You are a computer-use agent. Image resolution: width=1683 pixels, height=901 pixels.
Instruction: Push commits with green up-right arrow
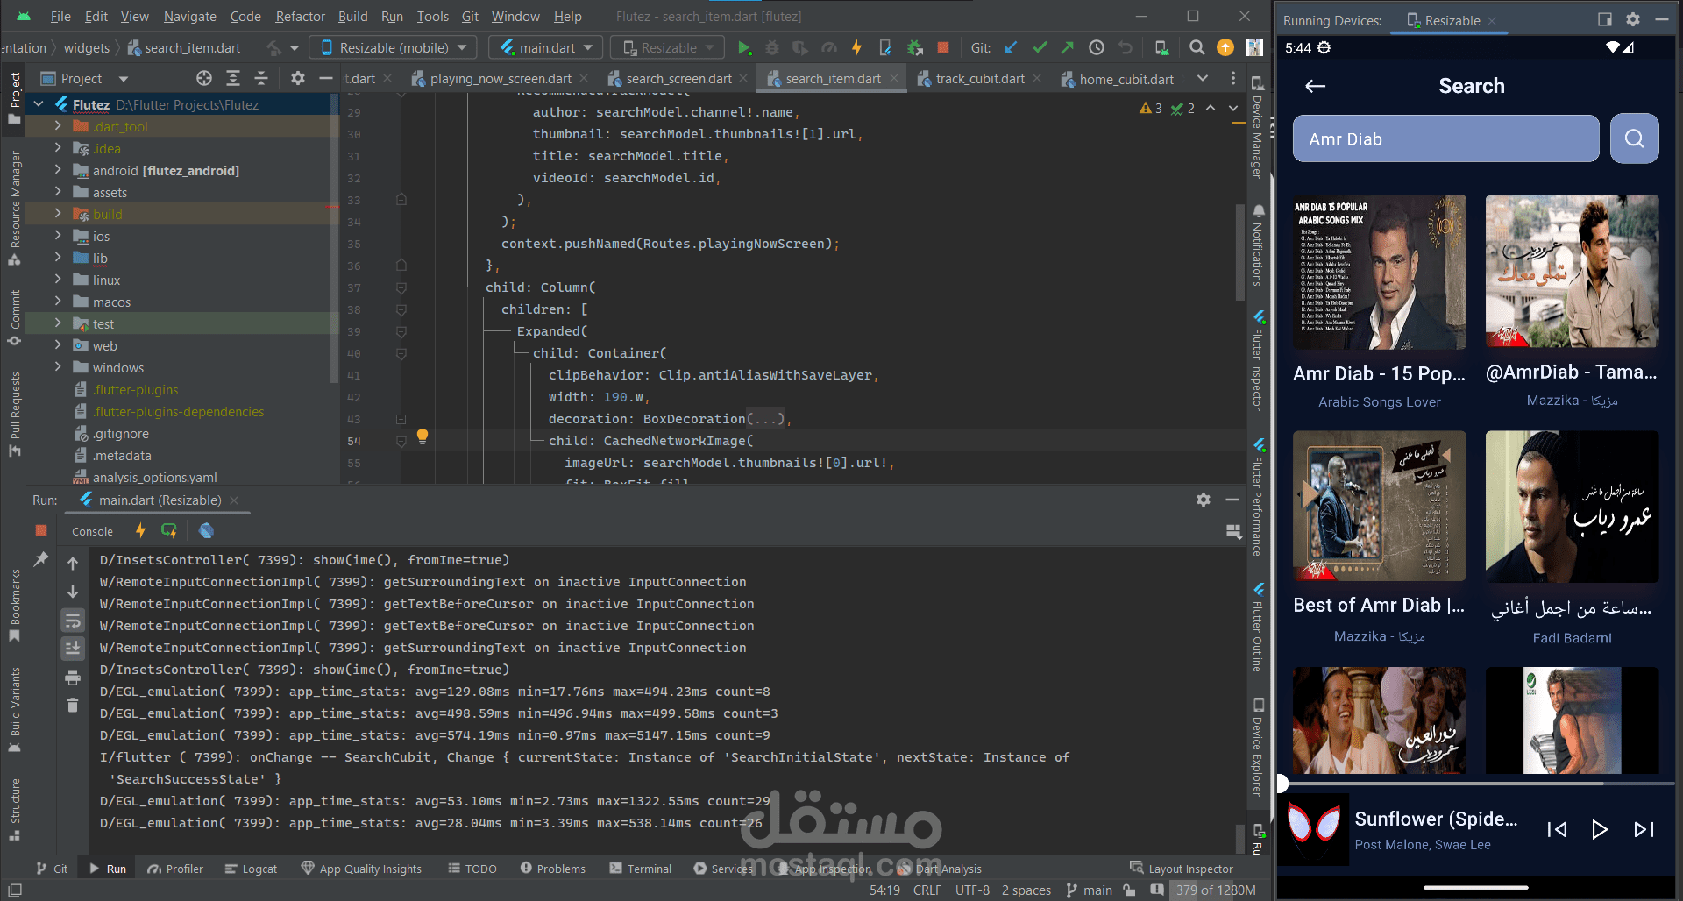pos(1068,48)
